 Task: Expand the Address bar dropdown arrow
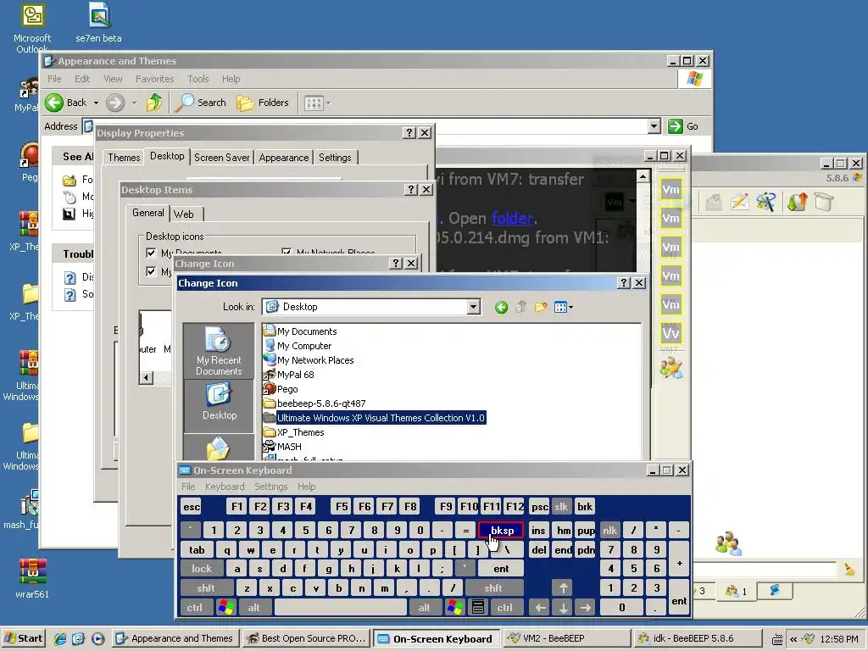(654, 126)
